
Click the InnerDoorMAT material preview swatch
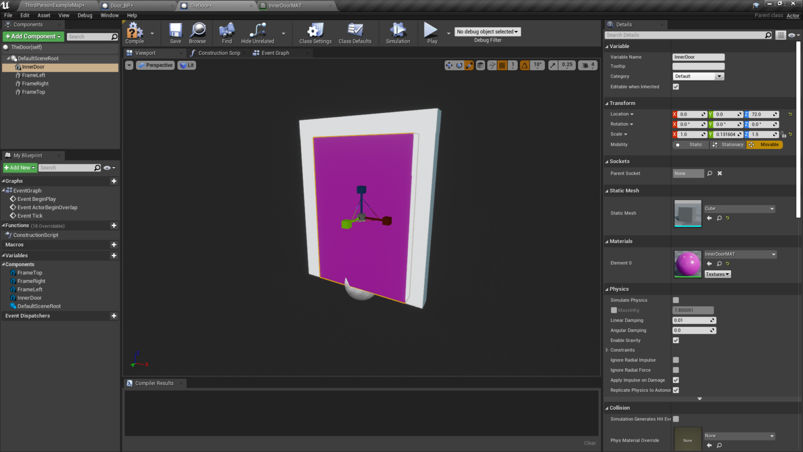[x=687, y=264]
